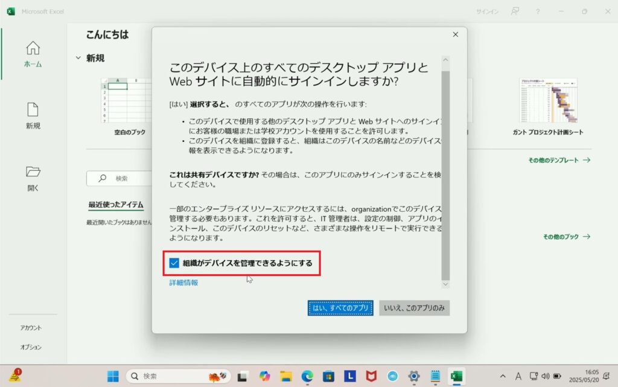This screenshot has width=618, height=387.
Task: Open the 開く folder icon in sidebar
Action: [x=33, y=178]
